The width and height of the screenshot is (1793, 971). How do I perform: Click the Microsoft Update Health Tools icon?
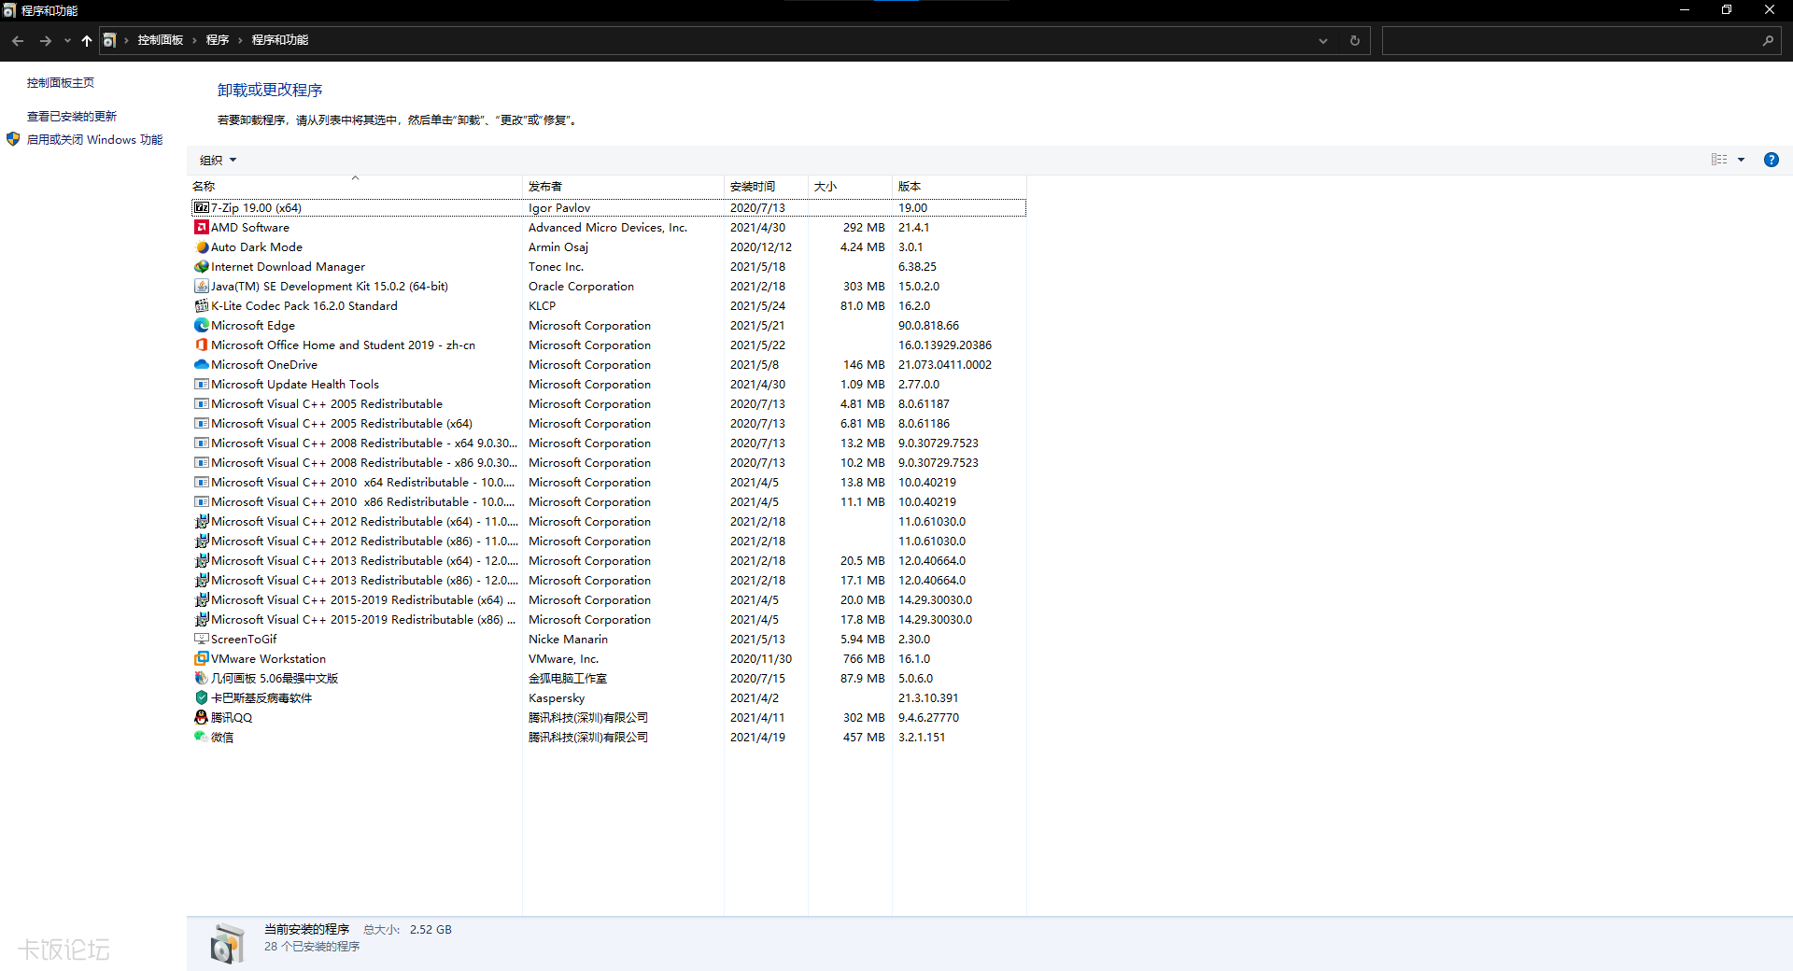point(201,385)
